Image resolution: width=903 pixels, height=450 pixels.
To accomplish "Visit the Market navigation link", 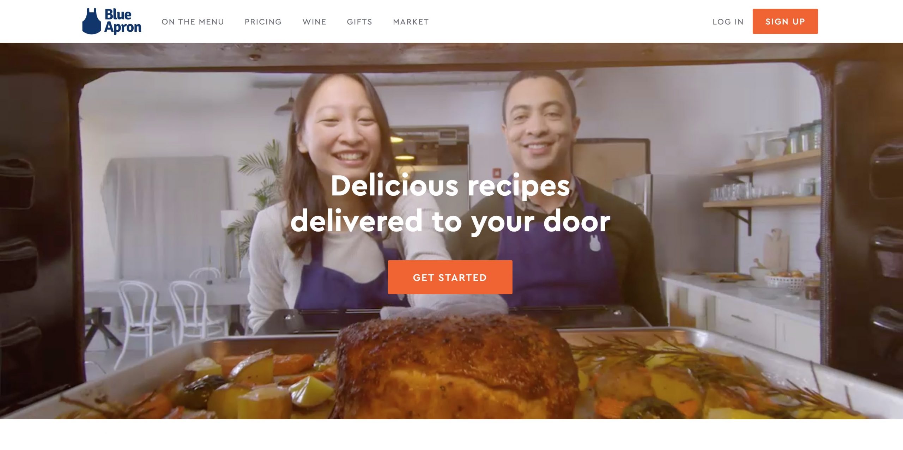I will click(411, 22).
